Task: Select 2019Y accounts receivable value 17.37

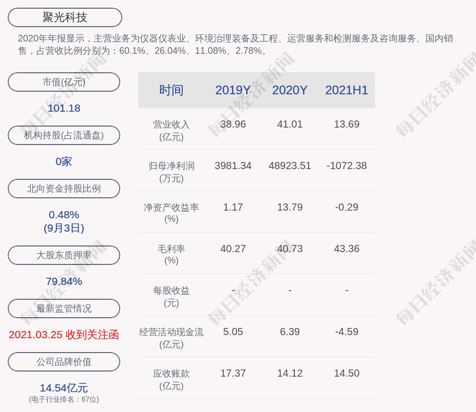Action: [x=233, y=374]
